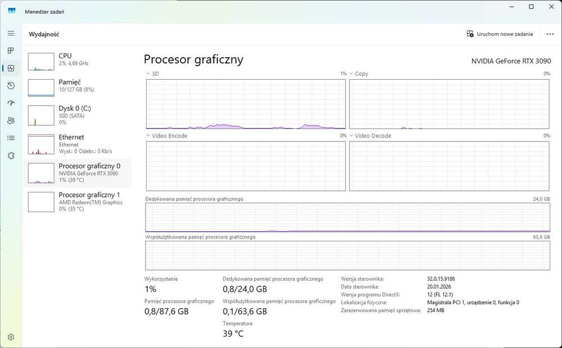Open the Details list icon
Image resolution: width=562 pixels, height=348 pixels.
11,138
